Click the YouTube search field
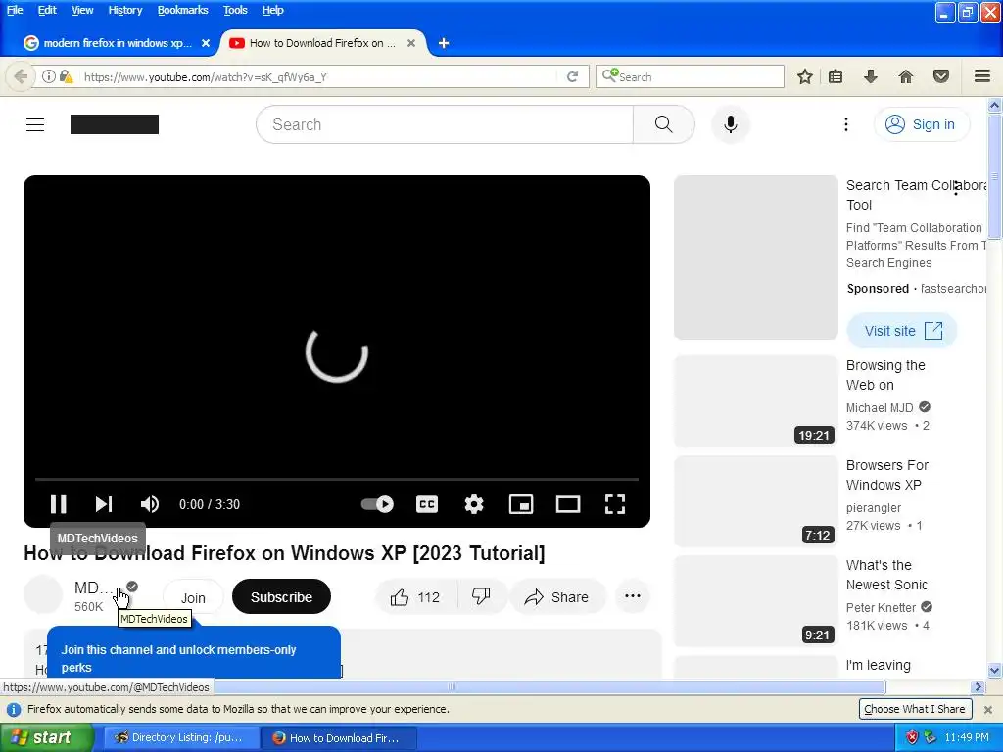 [x=445, y=124]
